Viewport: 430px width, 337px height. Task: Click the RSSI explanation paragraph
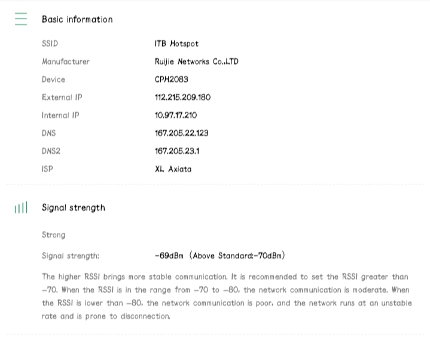225,296
